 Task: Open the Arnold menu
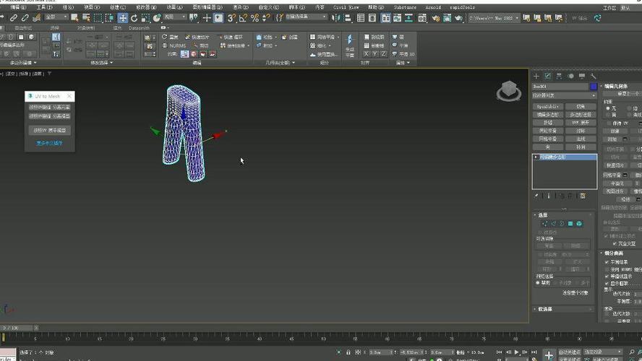click(433, 7)
